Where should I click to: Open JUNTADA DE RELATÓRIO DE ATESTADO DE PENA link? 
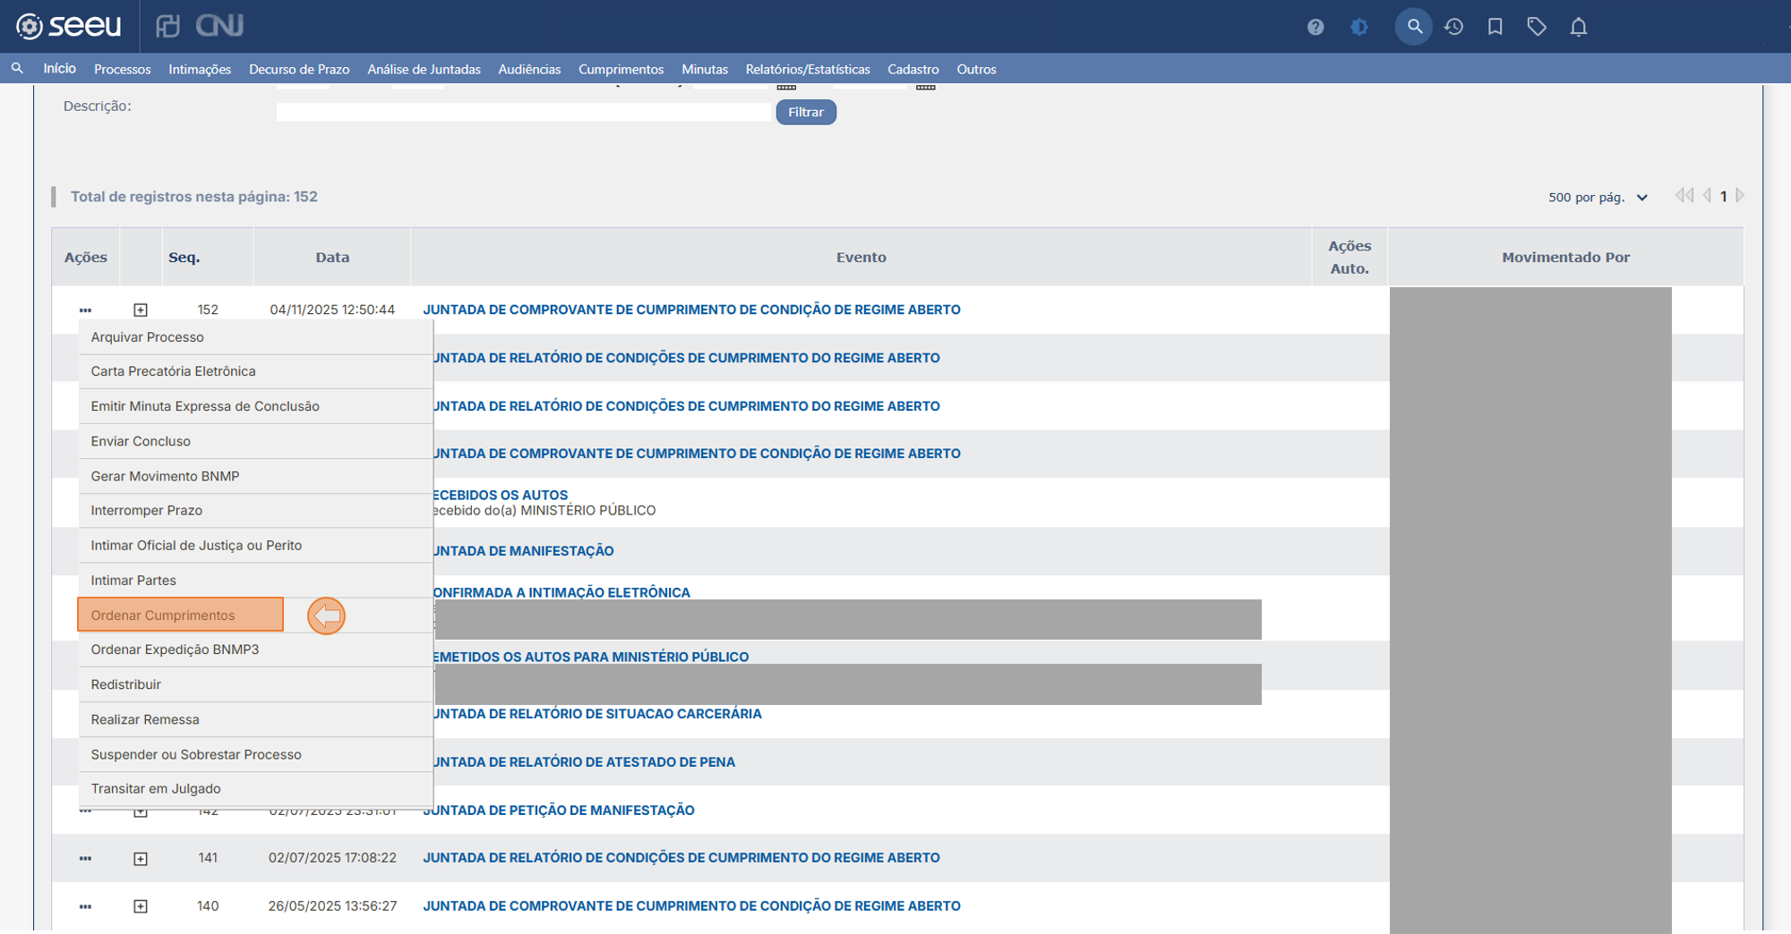click(585, 762)
